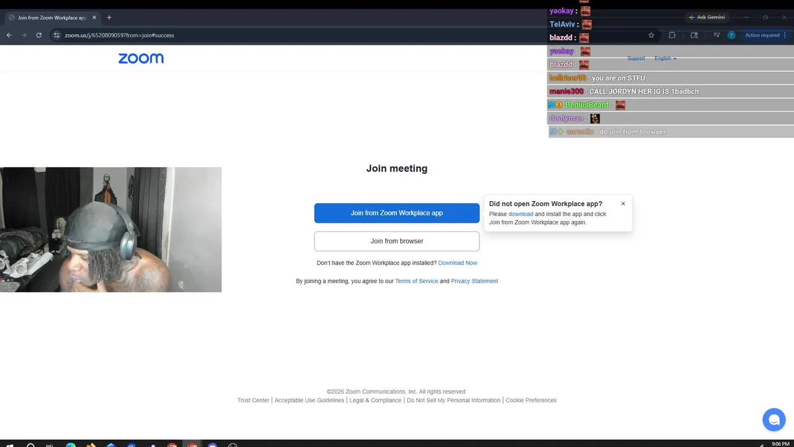Open Do Not Sell My Personal Information

click(x=453, y=400)
